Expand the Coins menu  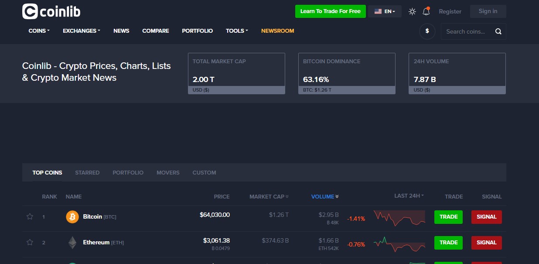tap(39, 31)
